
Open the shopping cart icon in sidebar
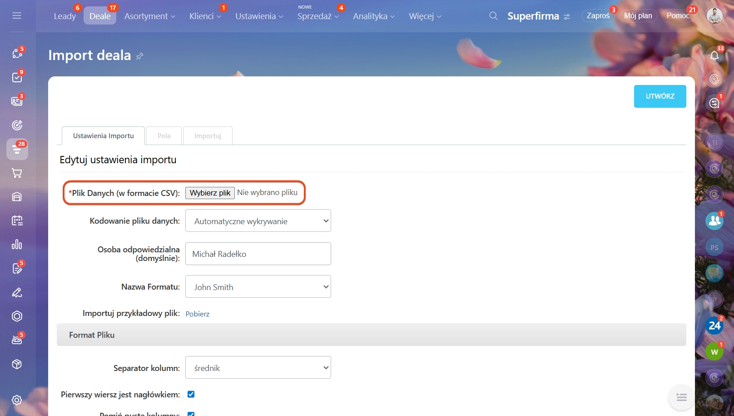click(x=17, y=173)
